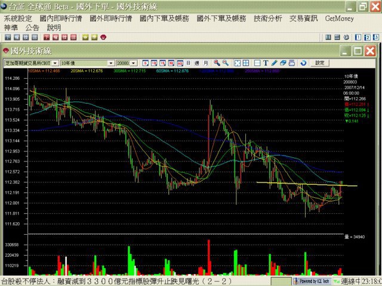
Task: Click the blue 帳 toolbar icon
Action: pos(17,37)
